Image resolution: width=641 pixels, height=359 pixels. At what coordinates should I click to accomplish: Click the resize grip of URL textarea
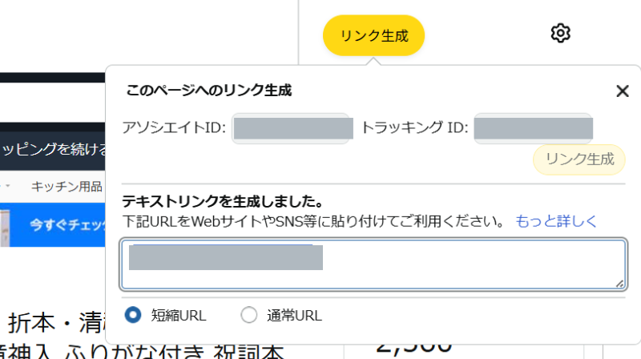pos(619,283)
